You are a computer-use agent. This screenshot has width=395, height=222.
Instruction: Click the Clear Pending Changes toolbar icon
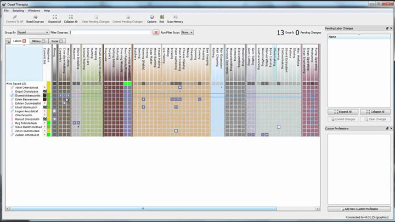click(96, 17)
